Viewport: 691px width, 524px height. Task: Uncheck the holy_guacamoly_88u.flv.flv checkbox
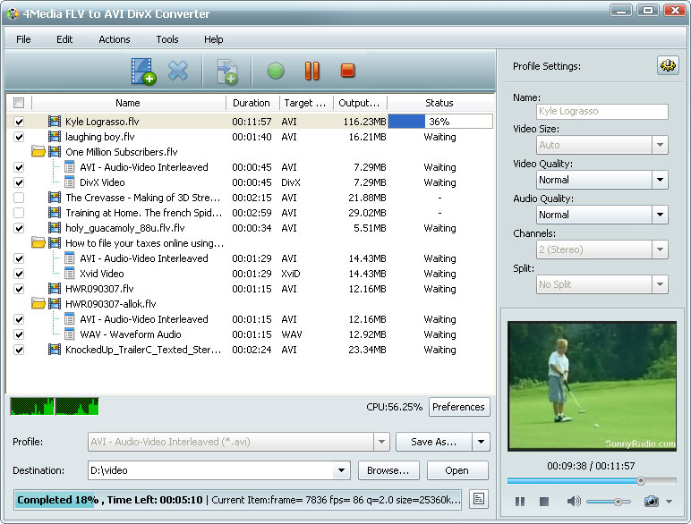[x=19, y=228]
